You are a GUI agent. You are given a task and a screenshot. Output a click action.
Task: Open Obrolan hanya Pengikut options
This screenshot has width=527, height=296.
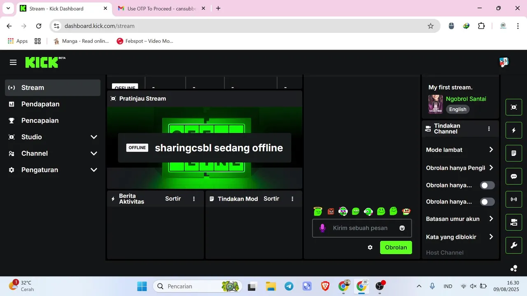point(460,168)
